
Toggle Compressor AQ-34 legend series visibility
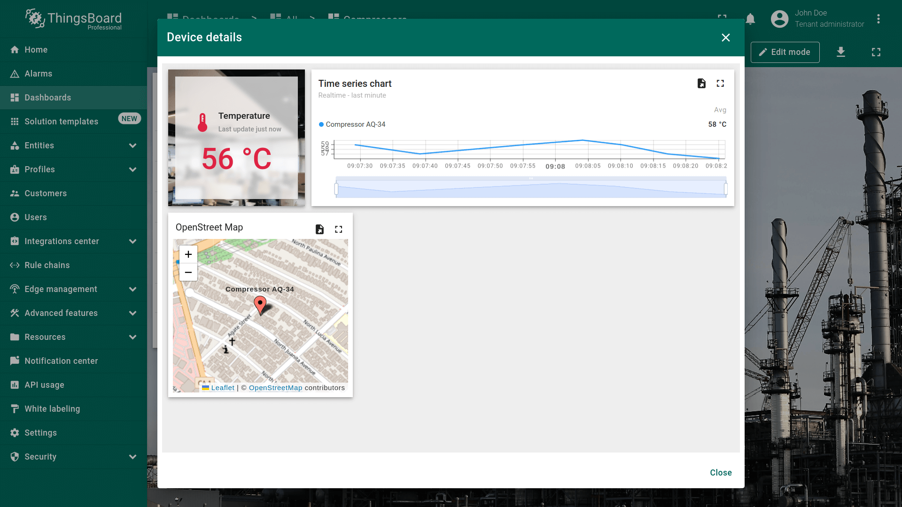(x=355, y=124)
